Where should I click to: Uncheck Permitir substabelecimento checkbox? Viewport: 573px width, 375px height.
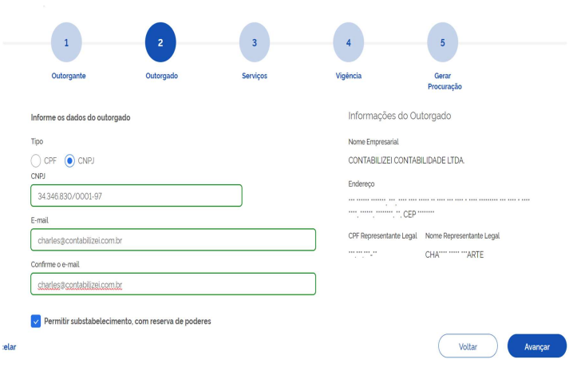pos(36,322)
